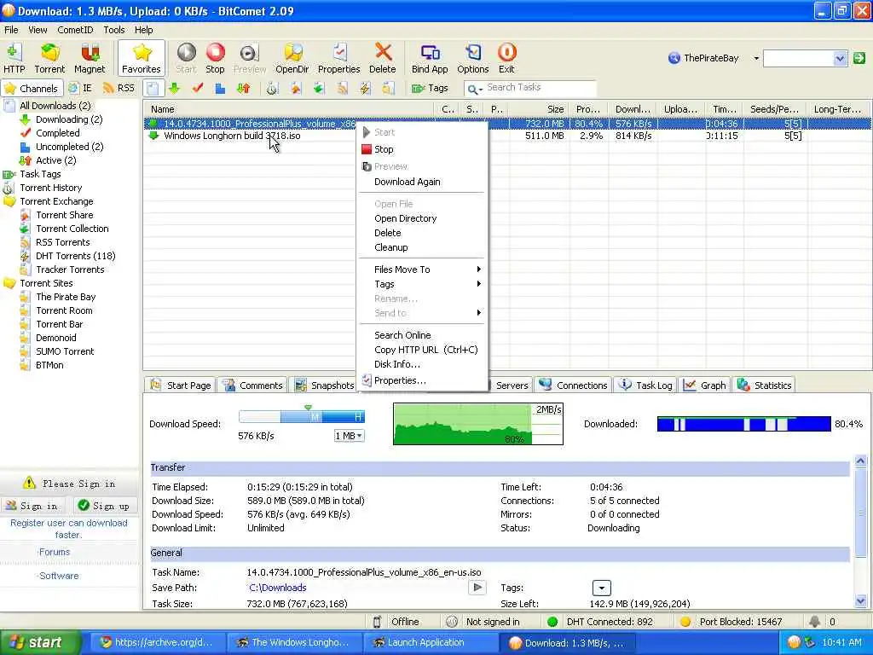Switch to the Channels sidebar view

pos(32,88)
